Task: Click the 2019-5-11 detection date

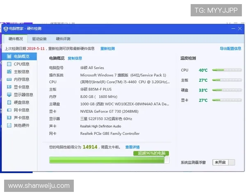Action: pyautogui.click(x=36, y=49)
